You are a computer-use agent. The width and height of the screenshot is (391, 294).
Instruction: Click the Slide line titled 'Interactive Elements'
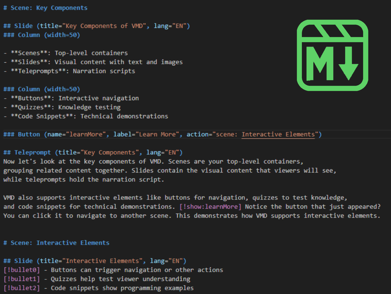pos(95,261)
